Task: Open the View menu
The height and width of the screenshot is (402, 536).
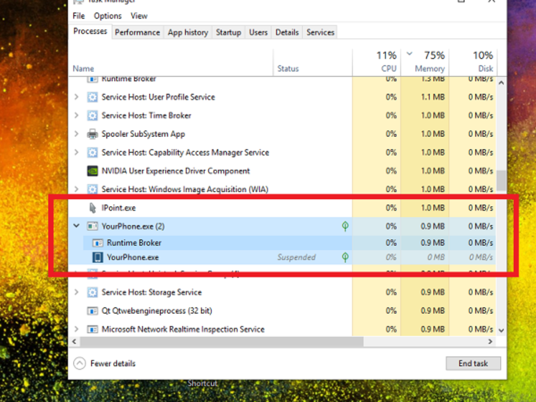Action: (x=139, y=16)
